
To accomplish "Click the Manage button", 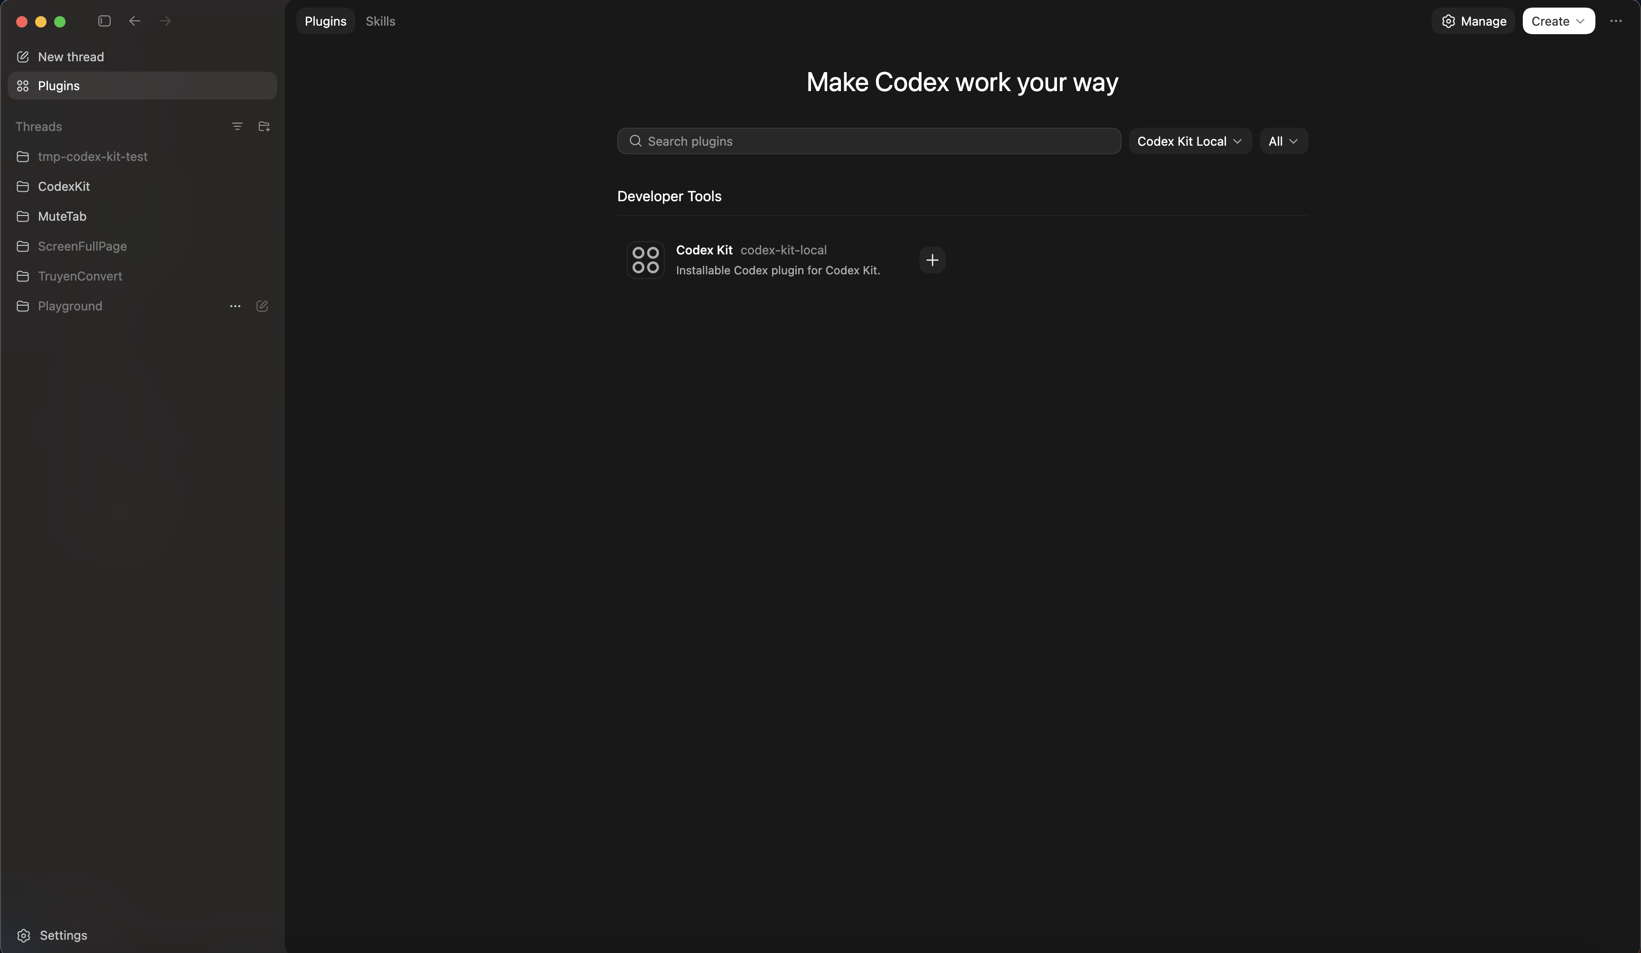I will [1472, 21].
